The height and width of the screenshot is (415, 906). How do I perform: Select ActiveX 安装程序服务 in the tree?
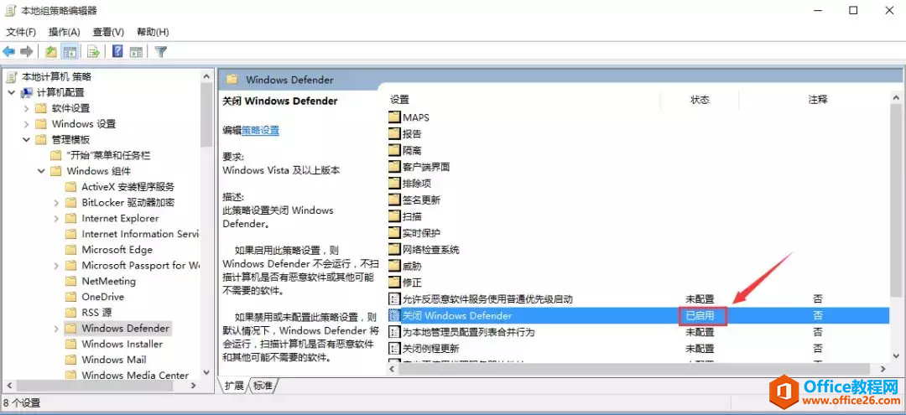coord(128,187)
